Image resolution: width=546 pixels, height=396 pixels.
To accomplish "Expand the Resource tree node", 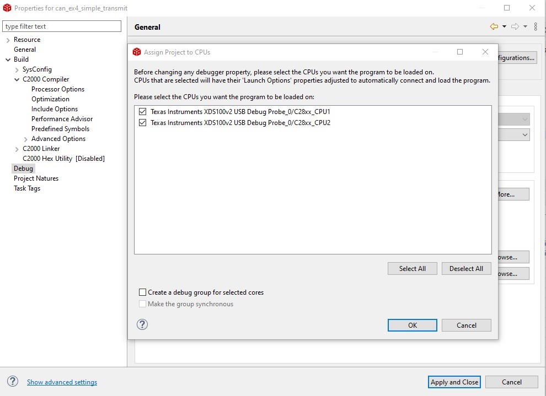I will tap(8, 40).
